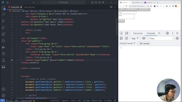This screenshot has width=182, height=102.
Task: Open the editor More Actions ellipsis
Action: 115,7
